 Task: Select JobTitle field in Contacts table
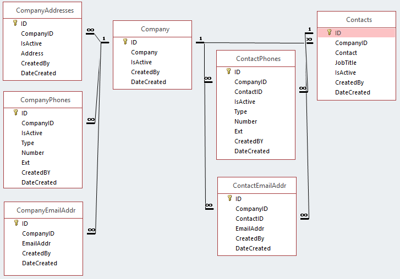[x=346, y=63]
